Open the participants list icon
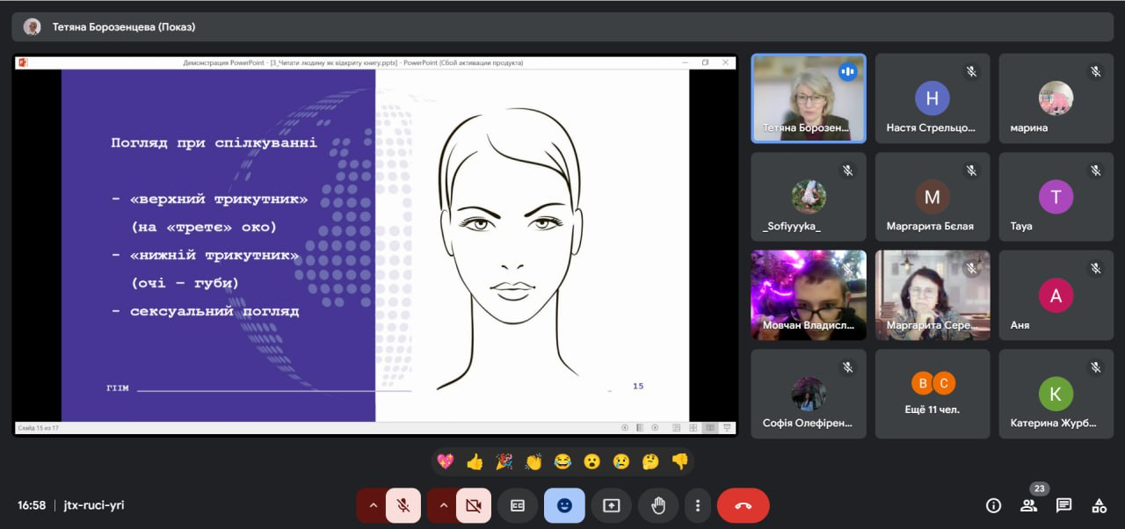1125x529 pixels. [x=1028, y=505]
